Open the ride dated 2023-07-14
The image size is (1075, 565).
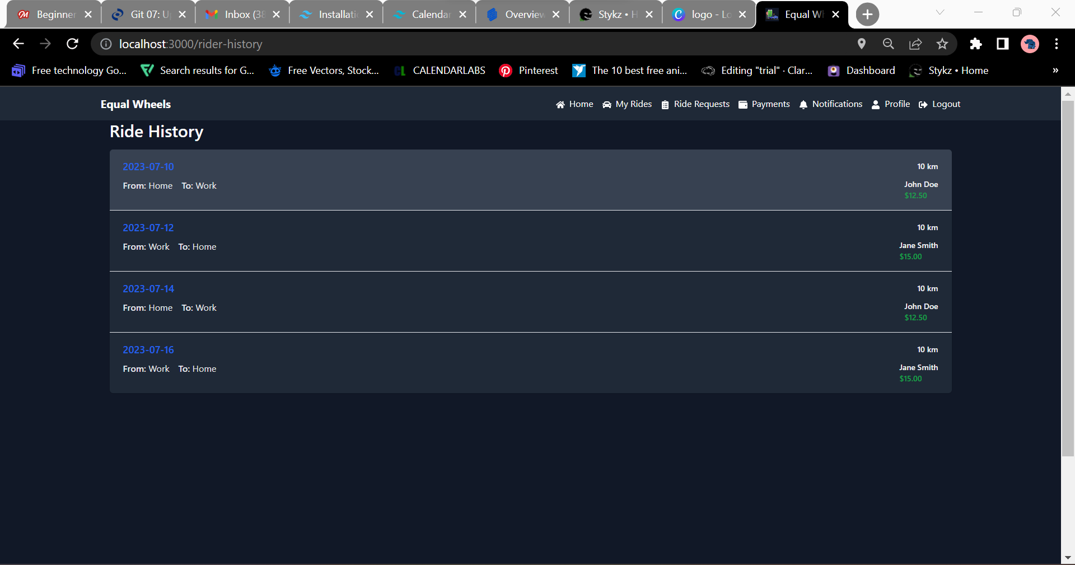[x=148, y=289]
